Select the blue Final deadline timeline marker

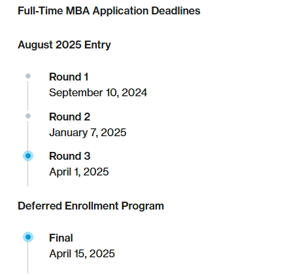[x=28, y=237]
